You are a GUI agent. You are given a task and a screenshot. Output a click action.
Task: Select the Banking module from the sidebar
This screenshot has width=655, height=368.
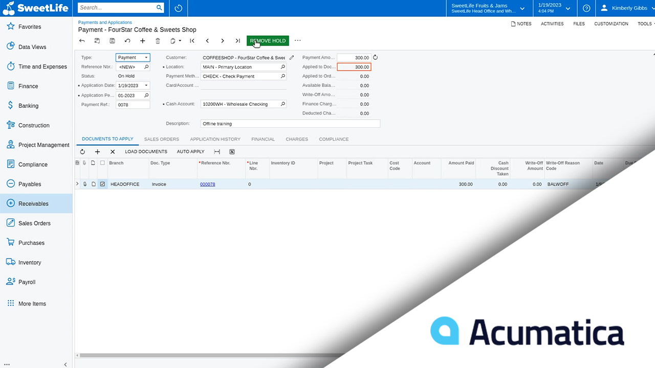click(x=29, y=105)
